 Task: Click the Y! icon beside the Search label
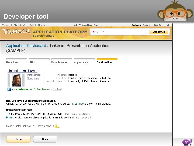point(94,32)
